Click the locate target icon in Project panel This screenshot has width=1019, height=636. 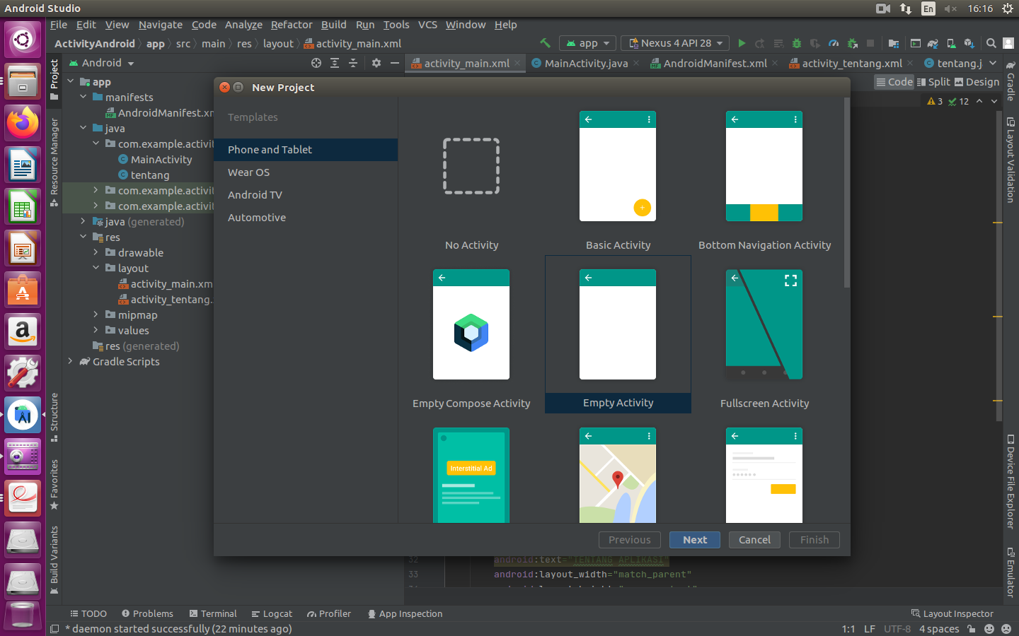pyautogui.click(x=316, y=63)
